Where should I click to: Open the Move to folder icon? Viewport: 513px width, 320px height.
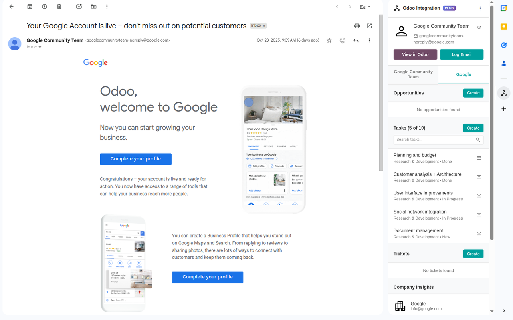pos(93,7)
